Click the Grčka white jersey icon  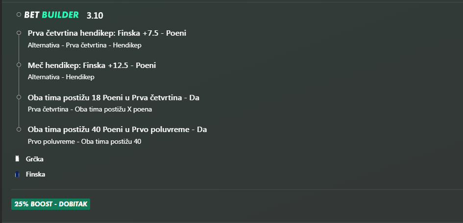pos(17,159)
